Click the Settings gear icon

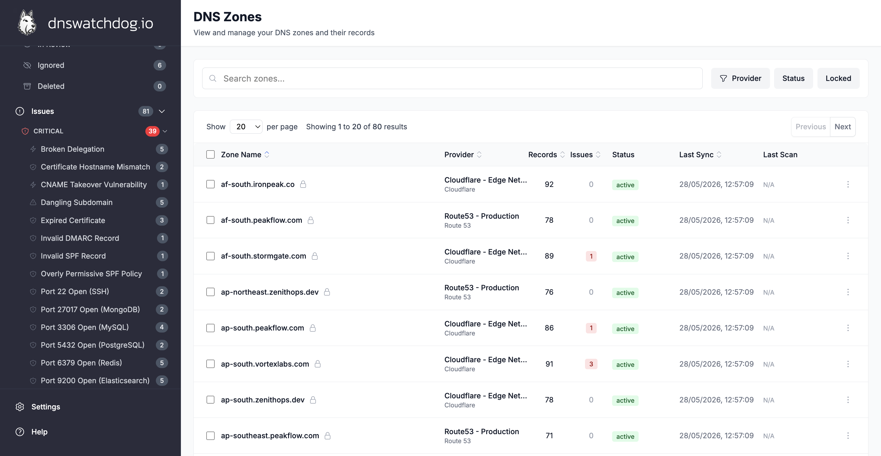20,407
